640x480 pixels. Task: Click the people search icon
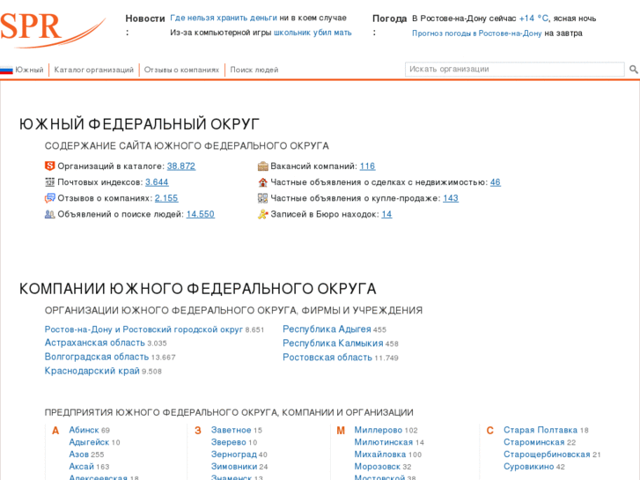[49, 214]
